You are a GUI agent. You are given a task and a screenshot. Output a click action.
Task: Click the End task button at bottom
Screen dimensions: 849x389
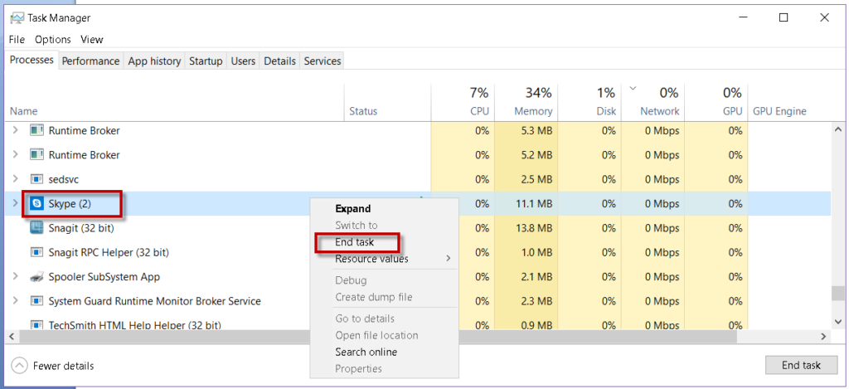pos(801,365)
